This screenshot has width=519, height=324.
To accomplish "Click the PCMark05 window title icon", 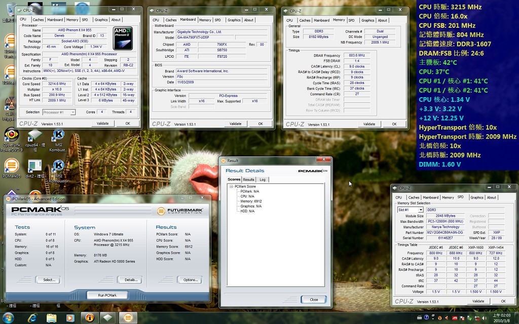I will click(9, 198).
